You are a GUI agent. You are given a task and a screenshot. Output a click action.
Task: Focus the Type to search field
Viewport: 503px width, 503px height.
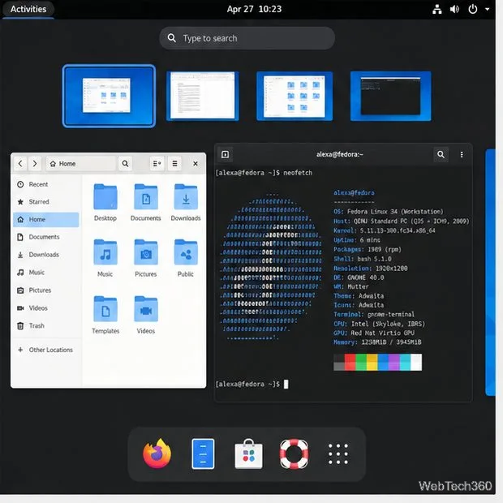coord(247,38)
